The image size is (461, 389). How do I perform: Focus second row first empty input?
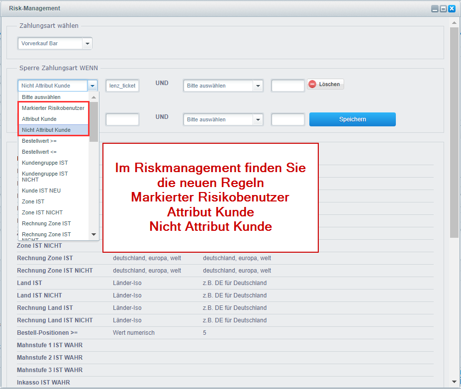122,120
